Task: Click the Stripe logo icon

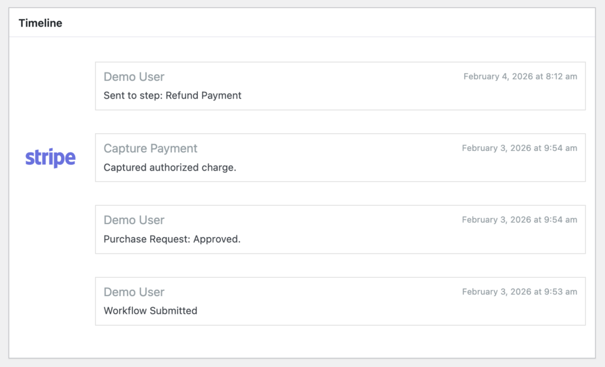Action: (x=50, y=158)
